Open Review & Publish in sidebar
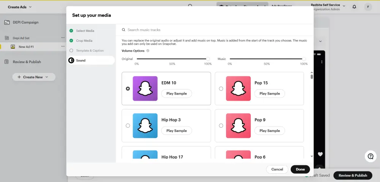The image size is (380, 182). (x=27, y=62)
